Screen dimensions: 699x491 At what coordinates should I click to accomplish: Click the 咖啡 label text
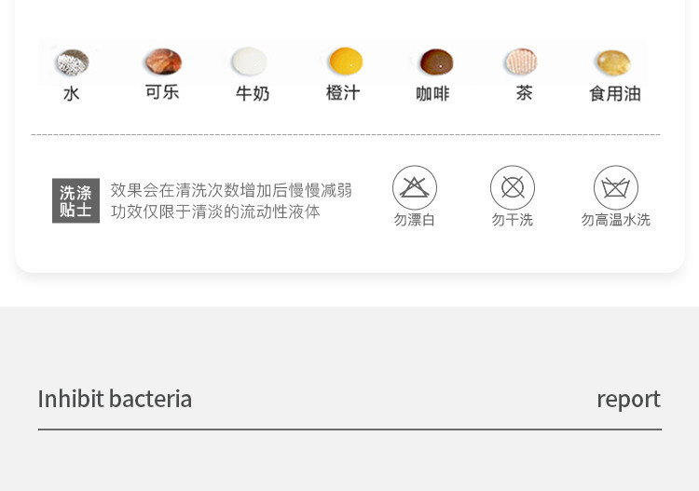pyautogui.click(x=432, y=93)
